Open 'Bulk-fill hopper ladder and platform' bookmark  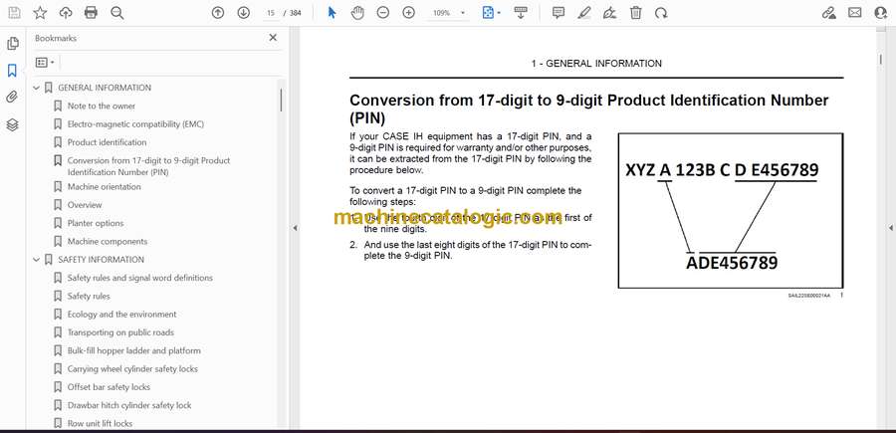(133, 350)
